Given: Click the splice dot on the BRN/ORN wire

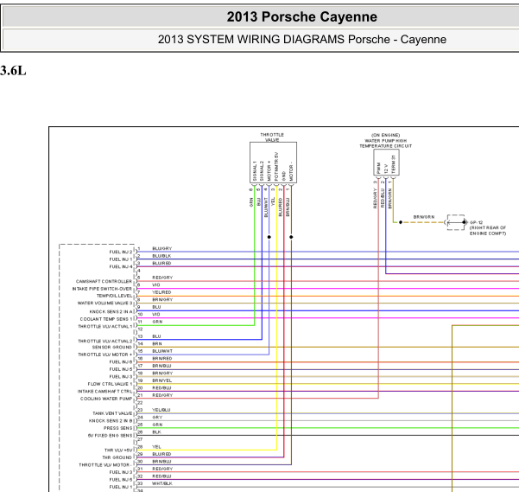Looking at the screenshot, I should (x=401, y=222).
